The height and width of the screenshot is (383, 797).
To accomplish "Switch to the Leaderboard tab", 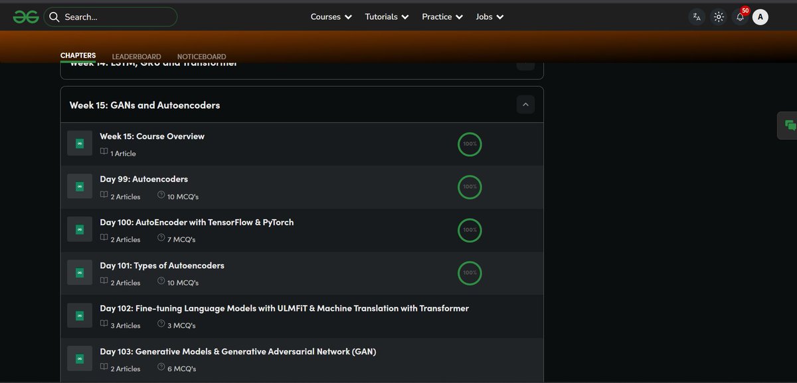I will 136,57.
